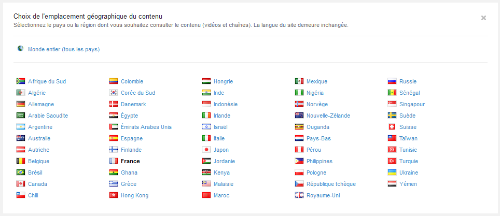
Task: Click the Saudi Arabia flag icon
Action: tap(21, 116)
